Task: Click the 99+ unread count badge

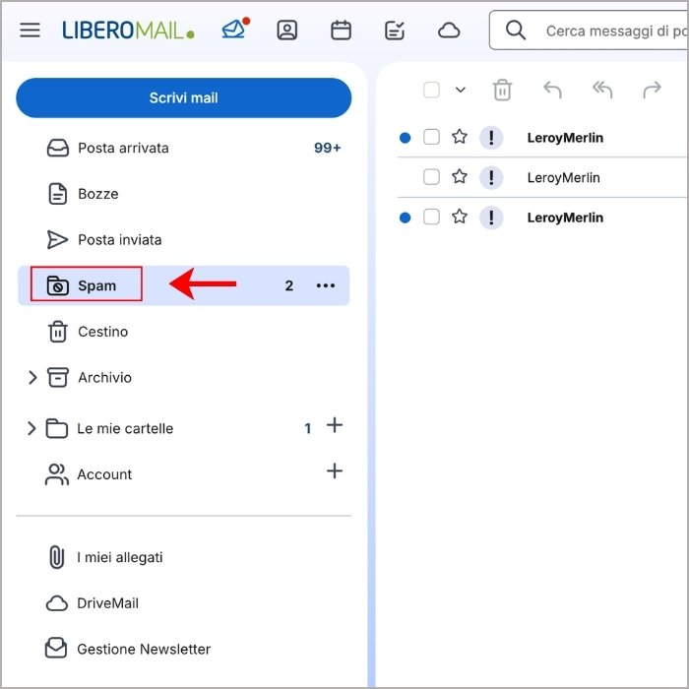Action: pos(328,148)
